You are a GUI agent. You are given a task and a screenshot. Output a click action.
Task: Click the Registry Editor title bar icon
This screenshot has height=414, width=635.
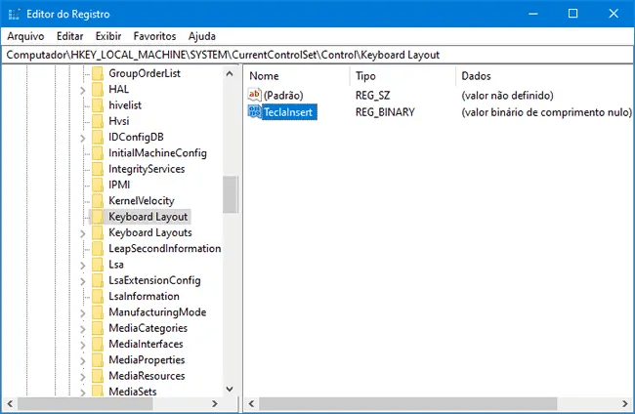click(13, 13)
